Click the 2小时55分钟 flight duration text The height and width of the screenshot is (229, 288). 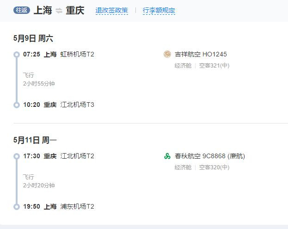39,84
